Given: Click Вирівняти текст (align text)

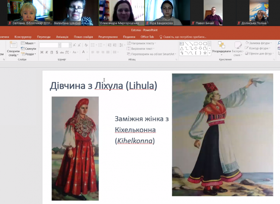Looking at the screenshot, I should pos(141,49).
